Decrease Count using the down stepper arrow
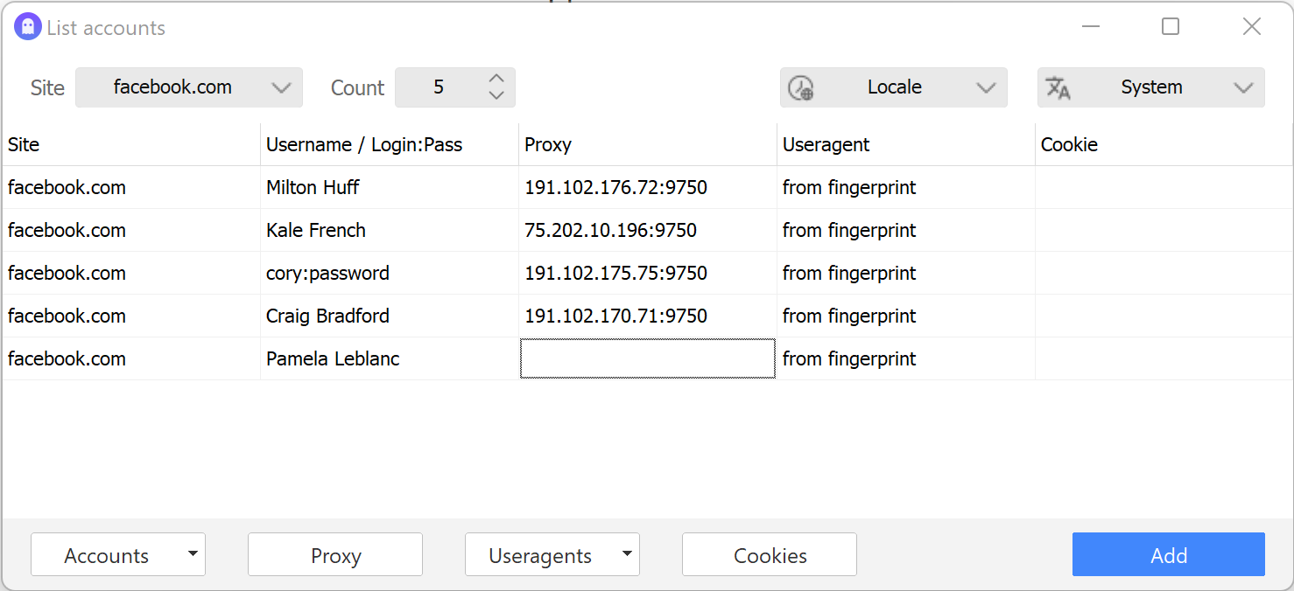 pos(496,94)
